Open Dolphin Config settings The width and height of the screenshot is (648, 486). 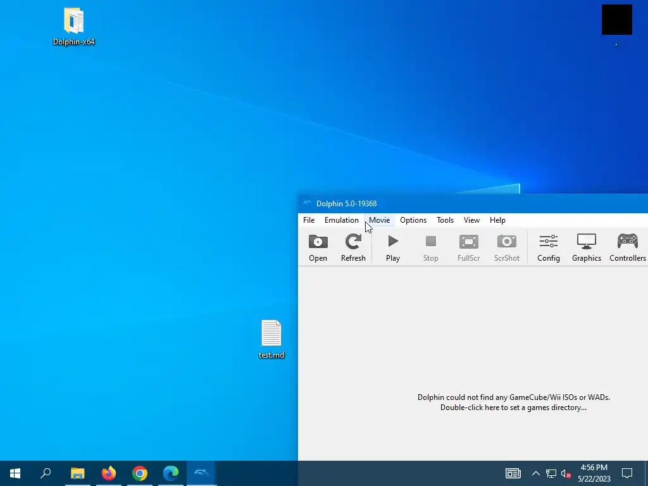(549, 247)
